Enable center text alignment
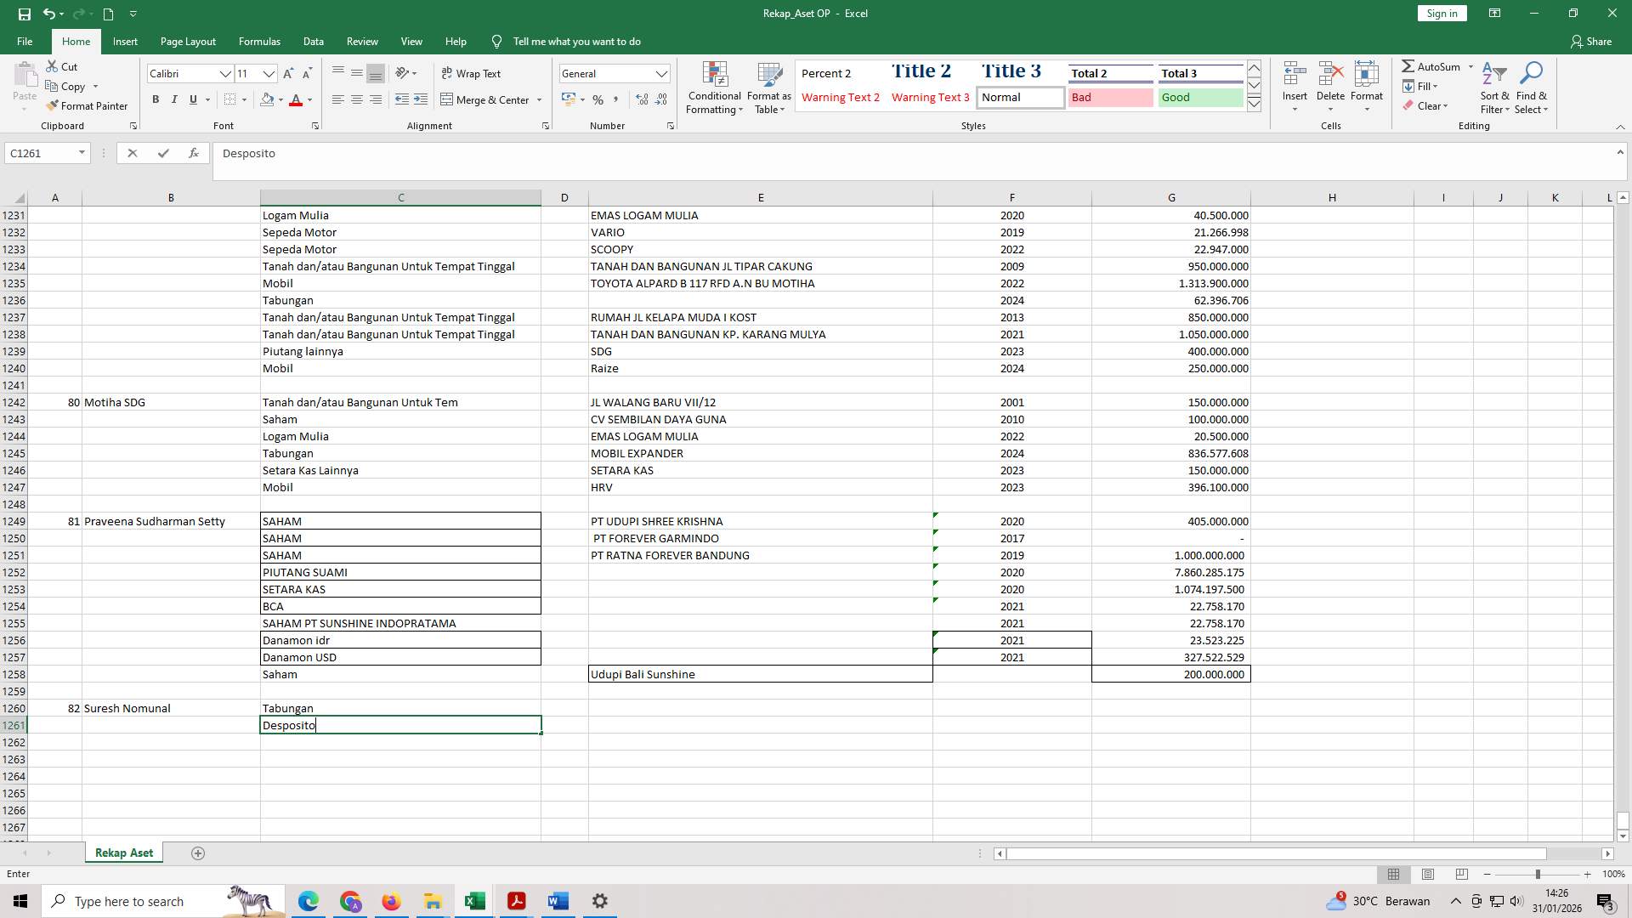The width and height of the screenshot is (1632, 918). click(356, 99)
